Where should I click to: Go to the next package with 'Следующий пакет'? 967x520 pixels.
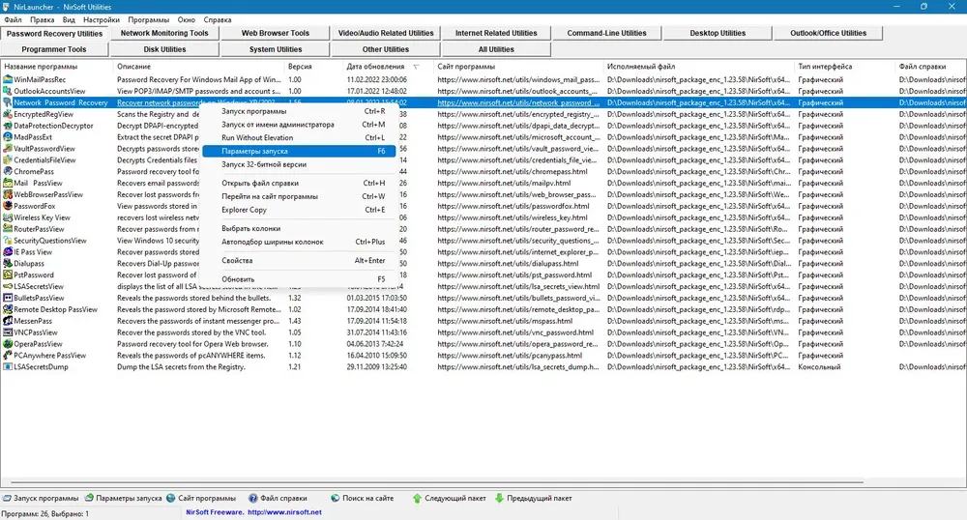(449, 499)
